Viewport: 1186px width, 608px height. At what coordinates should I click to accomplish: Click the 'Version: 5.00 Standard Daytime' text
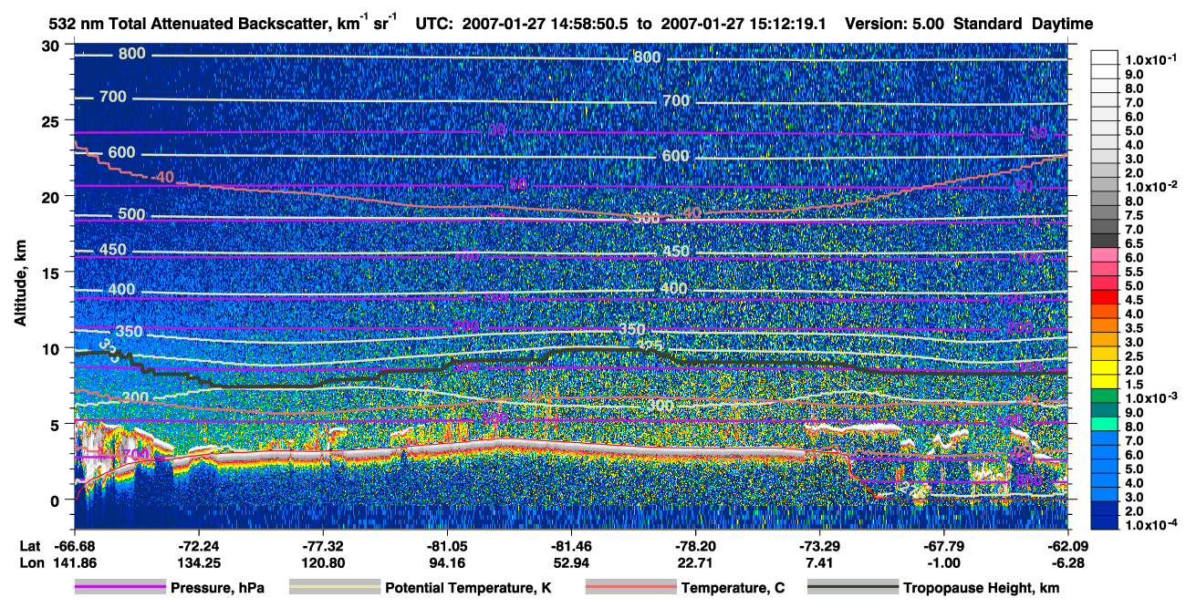click(969, 24)
